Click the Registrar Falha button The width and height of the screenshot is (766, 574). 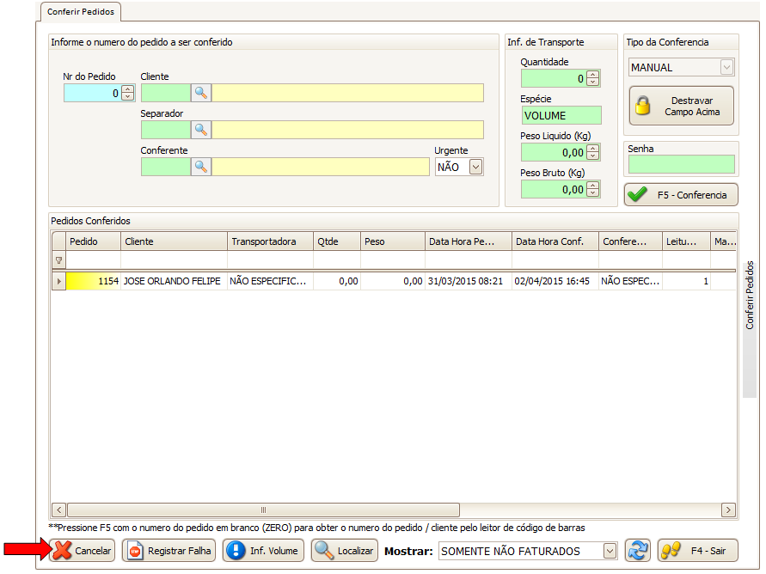[169, 551]
